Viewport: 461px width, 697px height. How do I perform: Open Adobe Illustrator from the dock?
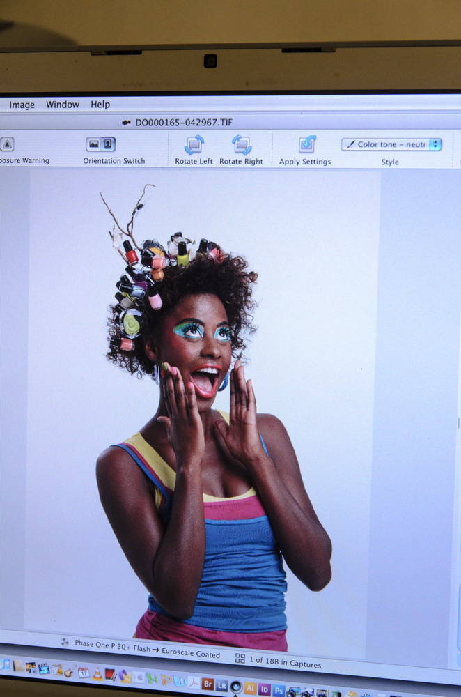(250, 688)
